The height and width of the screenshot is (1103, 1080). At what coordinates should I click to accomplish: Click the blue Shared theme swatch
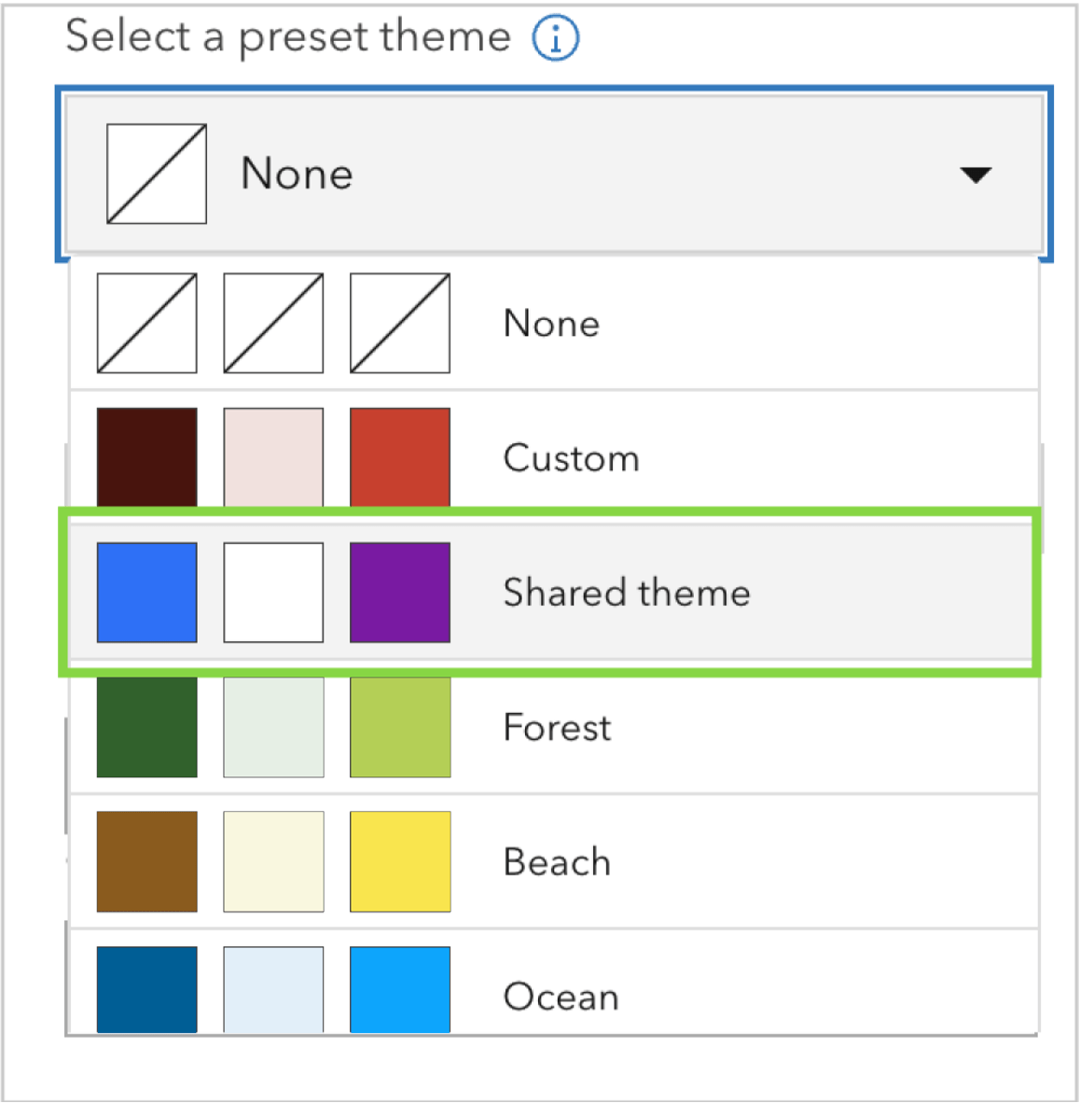pyautogui.click(x=147, y=593)
